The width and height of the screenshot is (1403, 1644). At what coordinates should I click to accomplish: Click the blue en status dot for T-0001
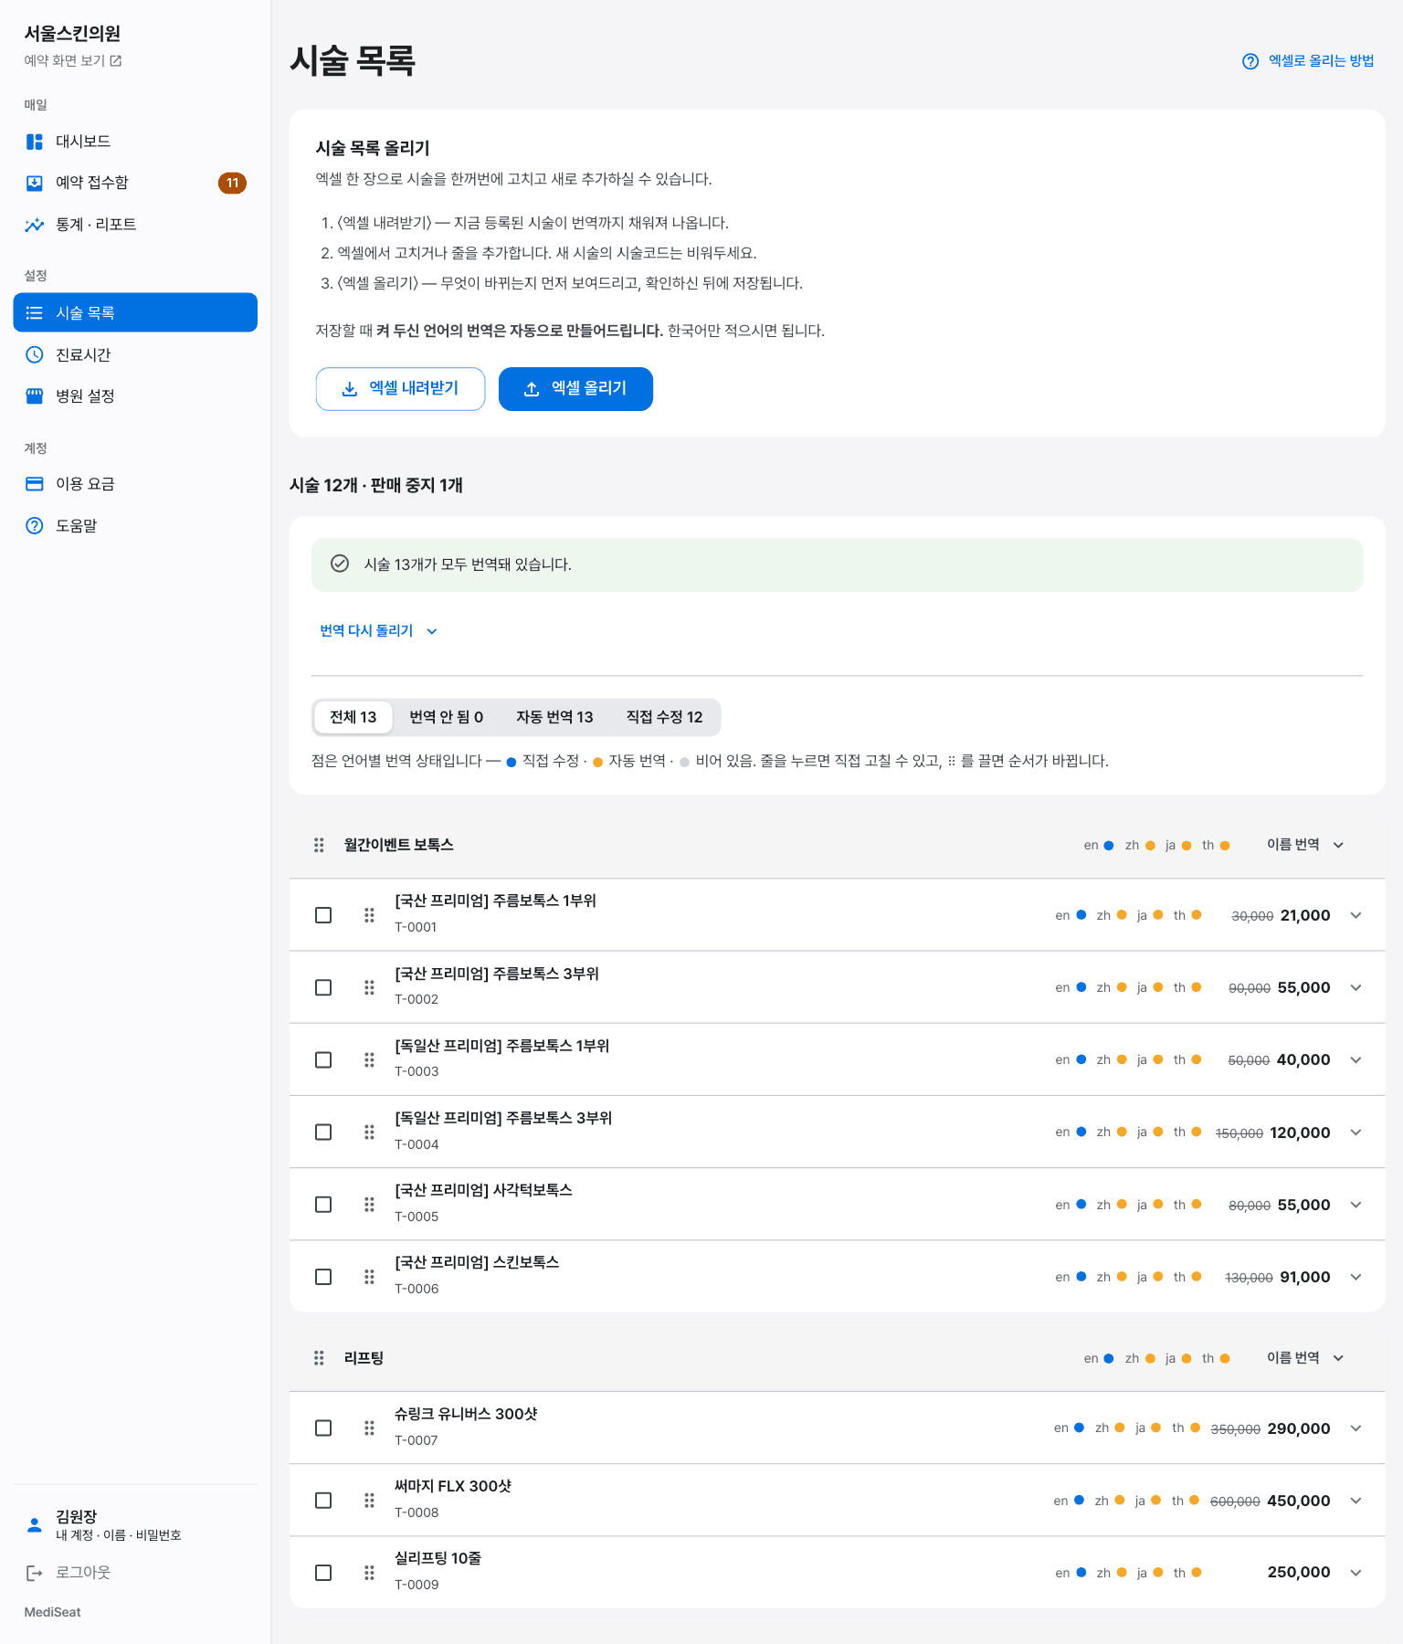pos(1081,915)
